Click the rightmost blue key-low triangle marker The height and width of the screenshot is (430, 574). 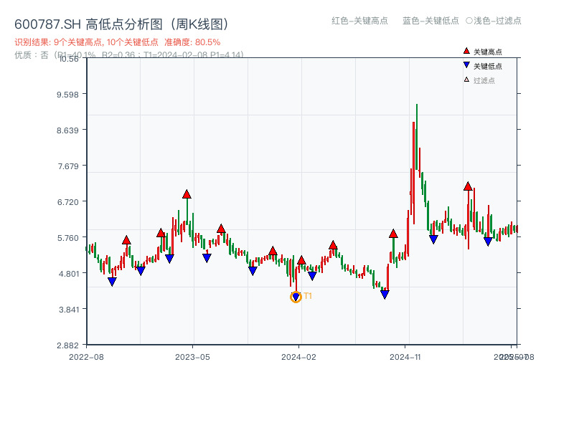coord(488,242)
